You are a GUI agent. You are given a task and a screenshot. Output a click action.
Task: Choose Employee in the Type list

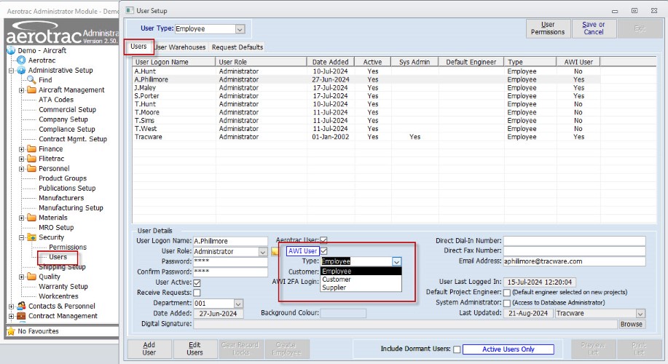coord(361,272)
